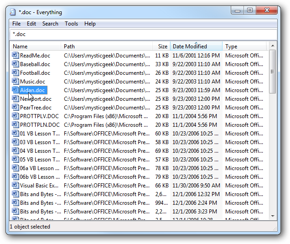Close the Everything window

point(267,10)
